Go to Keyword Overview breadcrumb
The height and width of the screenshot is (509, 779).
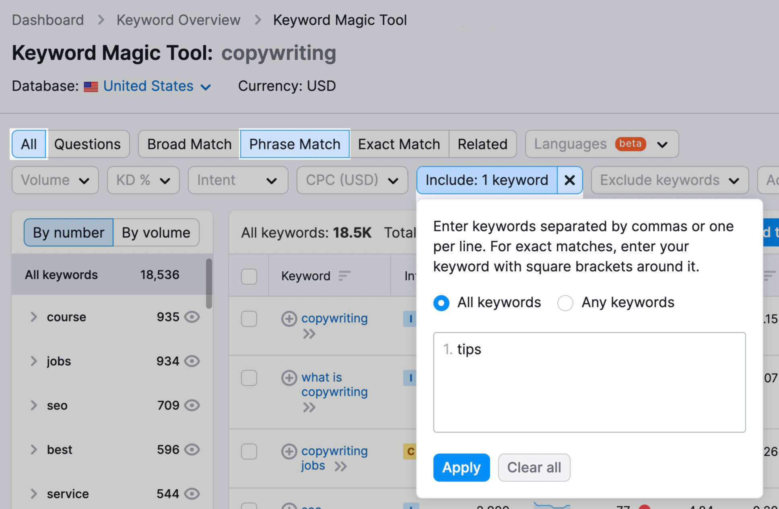click(x=178, y=20)
